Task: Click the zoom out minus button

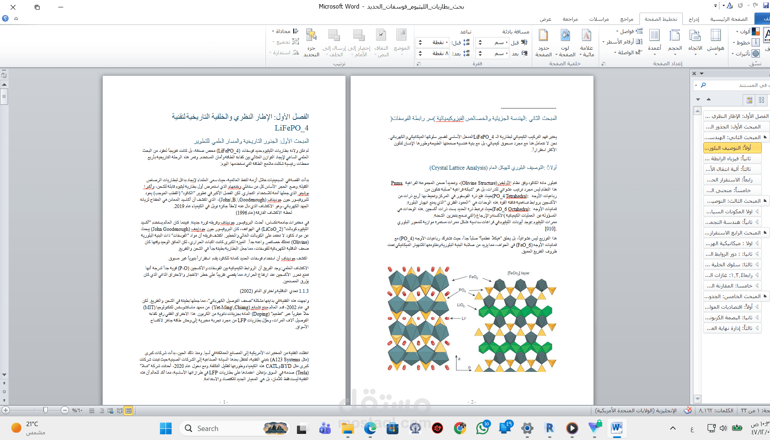Action: 65,410
